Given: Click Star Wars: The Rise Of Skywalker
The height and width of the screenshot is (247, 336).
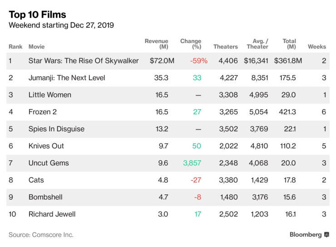Looking at the screenshot, I should (84, 61).
